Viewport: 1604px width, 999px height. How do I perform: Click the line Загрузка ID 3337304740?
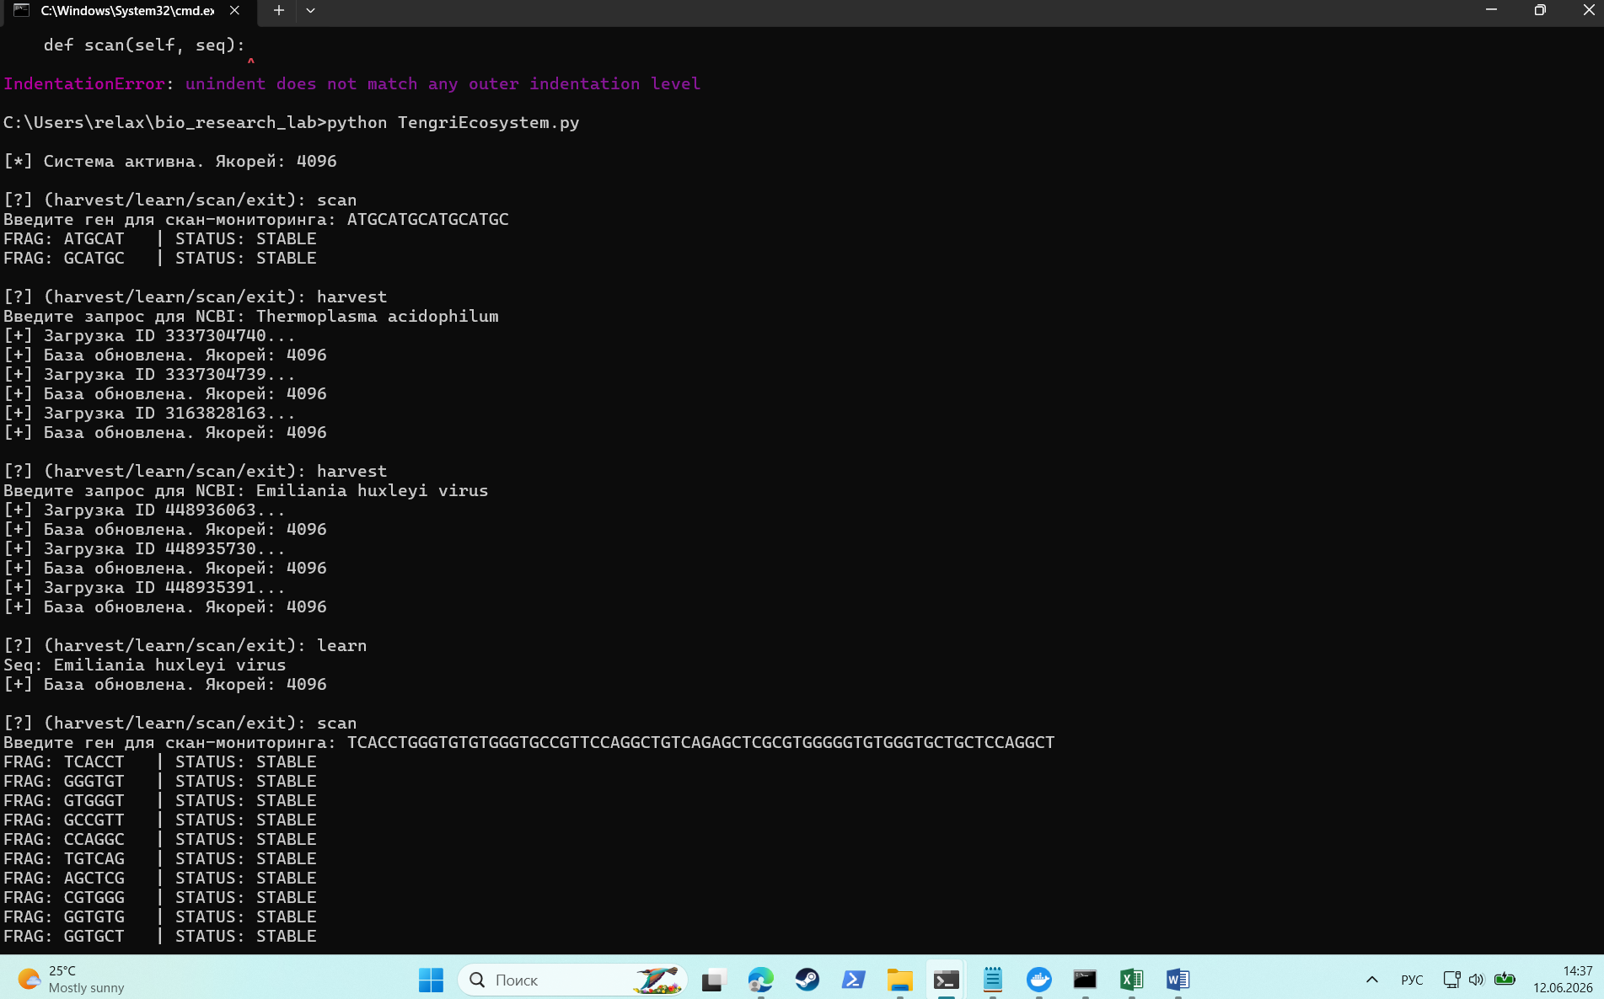click(x=149, y=336)
